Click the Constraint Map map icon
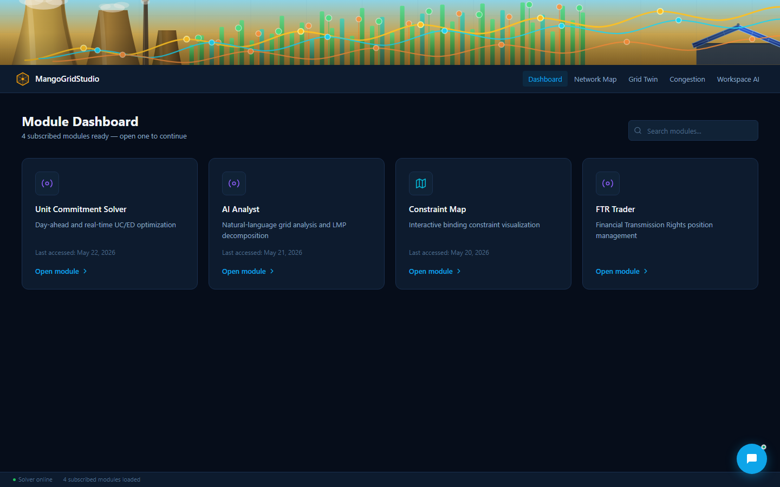The width and height of the screenshot is (780, 487). (421, 183)
